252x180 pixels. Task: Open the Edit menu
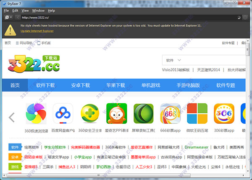coord(15,10)
